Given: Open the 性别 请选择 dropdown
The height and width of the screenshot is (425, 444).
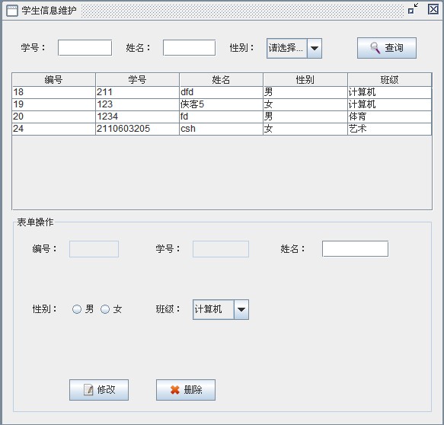Looking at the screenshot, I should [x=294, y=49].
